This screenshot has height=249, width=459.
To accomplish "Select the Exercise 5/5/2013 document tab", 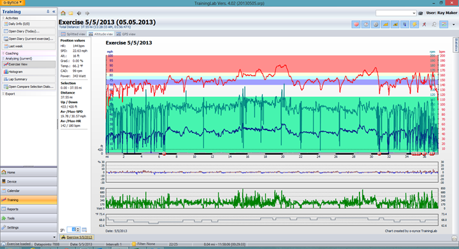I will pyautogui.click(x=76, y=238).
